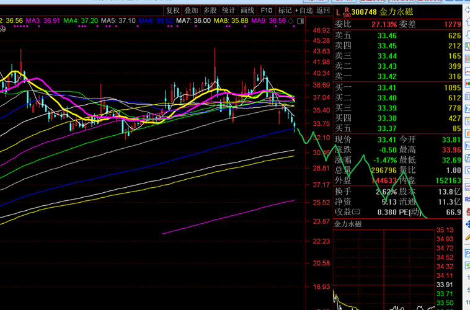Image resolution: width=470 pixels, height=310 pixels.
Task: Click the 卖二 price 33.43
Action: coord(387,66)
